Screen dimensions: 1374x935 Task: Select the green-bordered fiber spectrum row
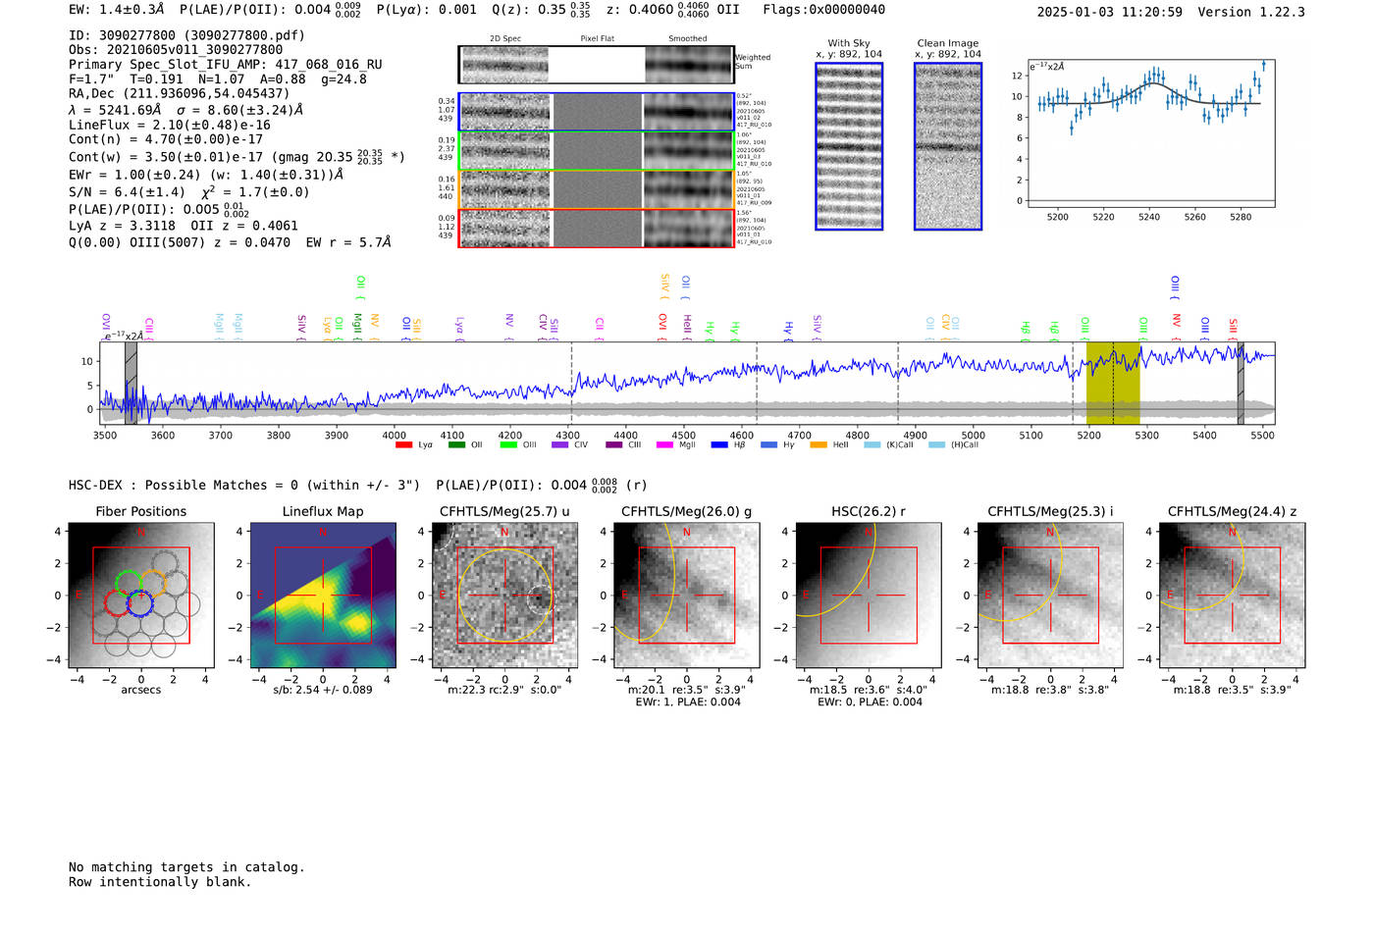pyautogui.click(x=597, y=151)
